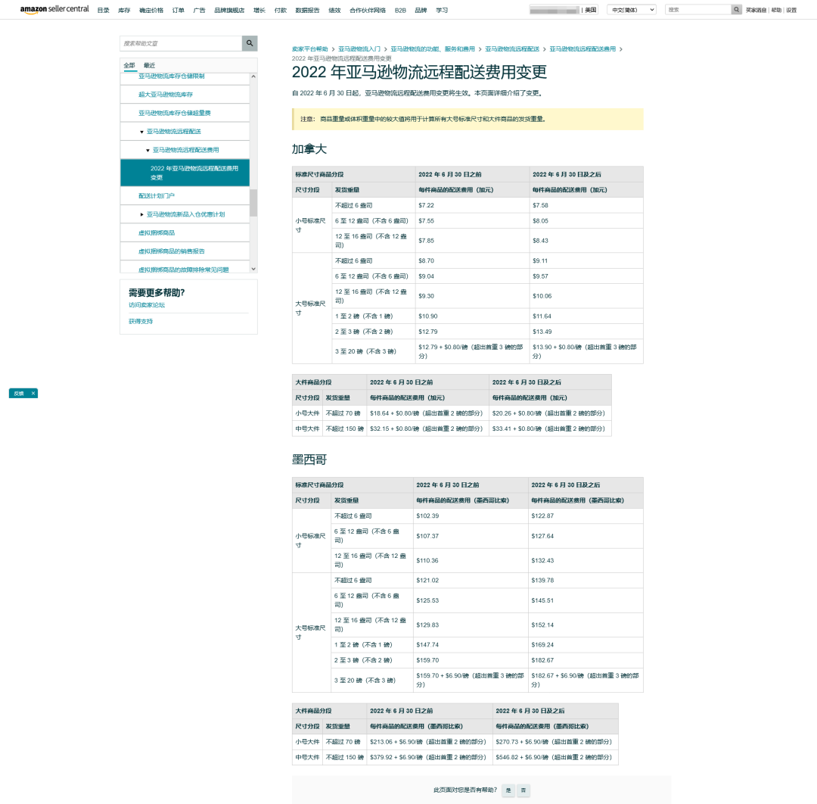Open sidebar item 超大亚马逊物流库存

166,95
